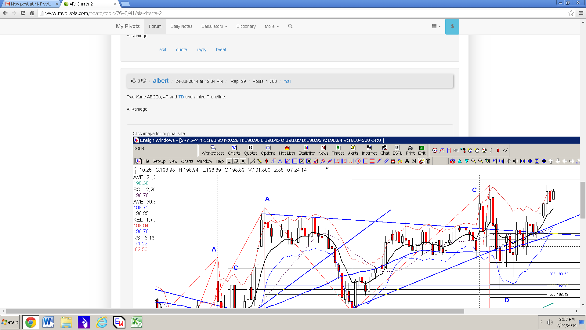
Task: Bookmark this page with the star icon
Action: (x=571, y=13)
